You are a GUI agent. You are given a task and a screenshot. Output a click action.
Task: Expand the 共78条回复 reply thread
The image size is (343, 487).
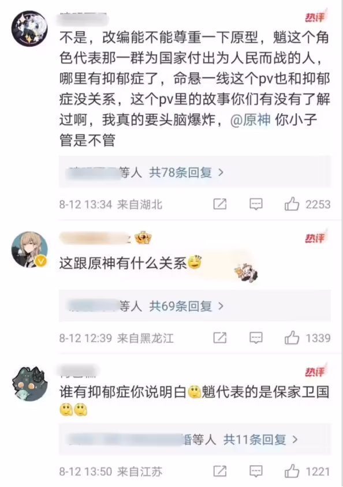click(x=186, y=173)
